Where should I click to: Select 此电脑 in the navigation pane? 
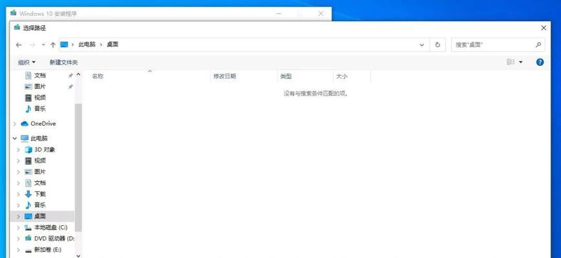(x=39, y=138)
